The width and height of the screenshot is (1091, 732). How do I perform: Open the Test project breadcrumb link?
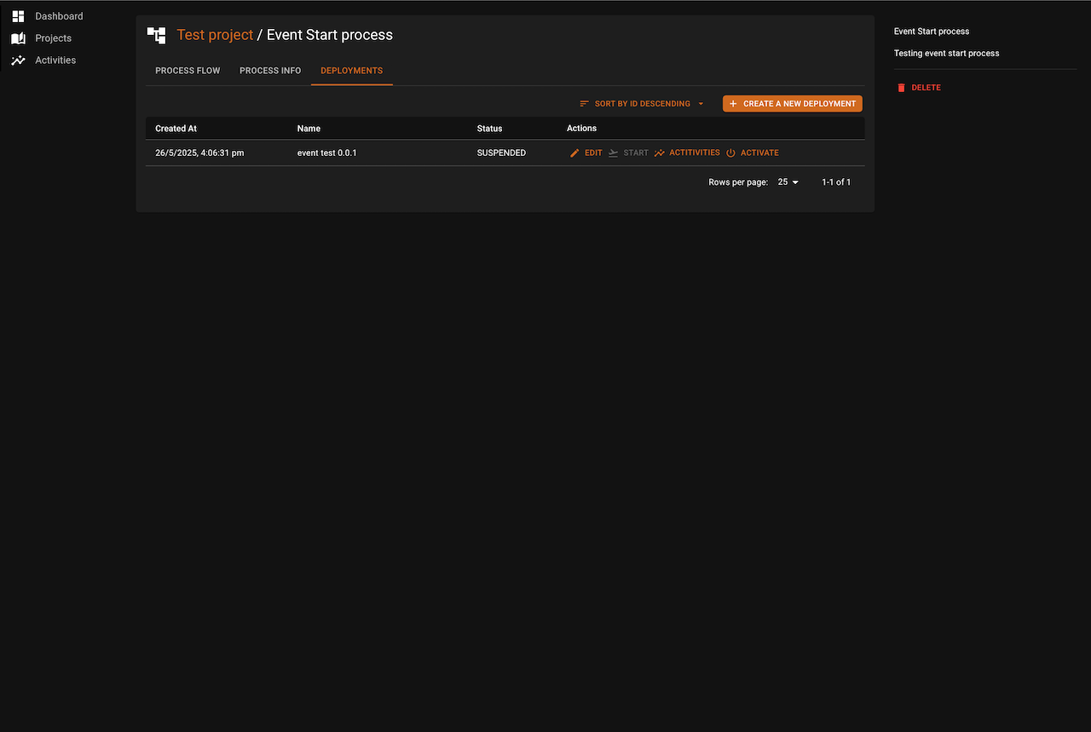[x=215, y=35]
